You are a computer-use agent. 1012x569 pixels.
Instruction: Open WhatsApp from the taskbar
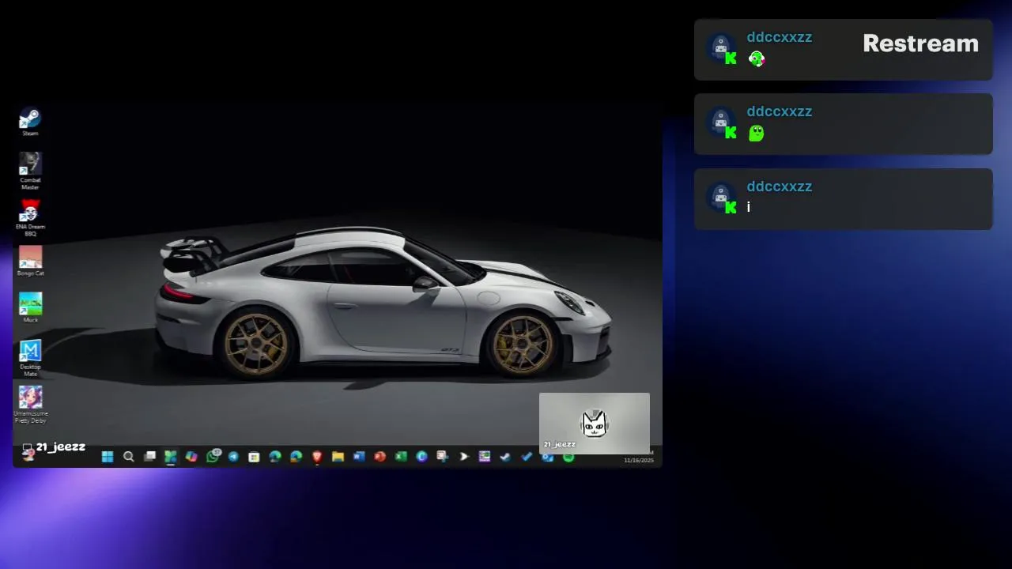[213, 456]
